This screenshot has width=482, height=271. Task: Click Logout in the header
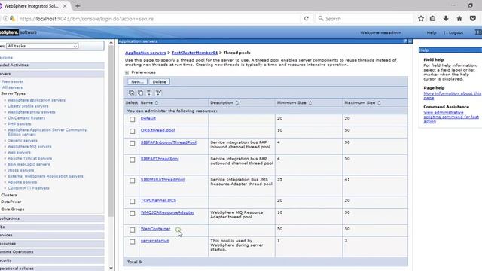(x=456, y=32)
